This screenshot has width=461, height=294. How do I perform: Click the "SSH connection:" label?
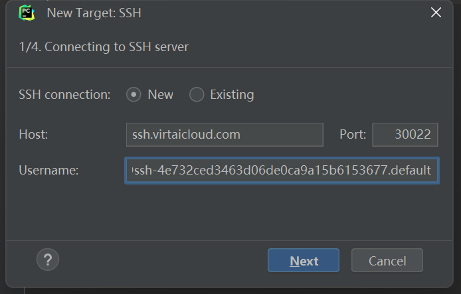[64, 95]
